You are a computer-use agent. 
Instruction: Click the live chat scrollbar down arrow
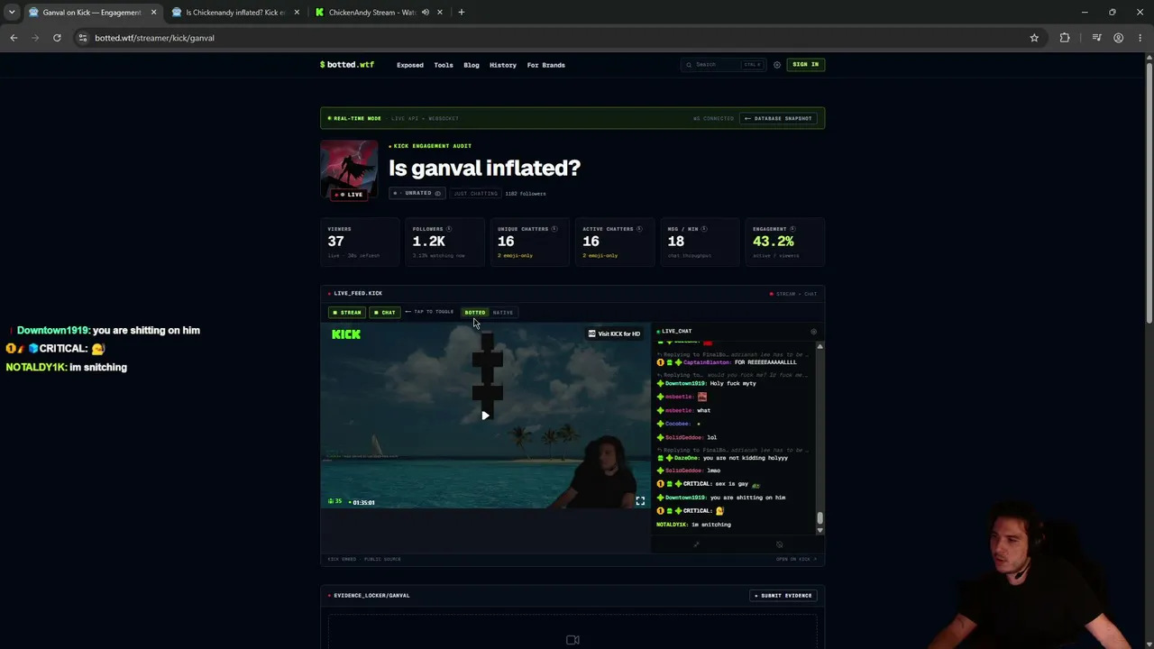click(x=820, y=530)
